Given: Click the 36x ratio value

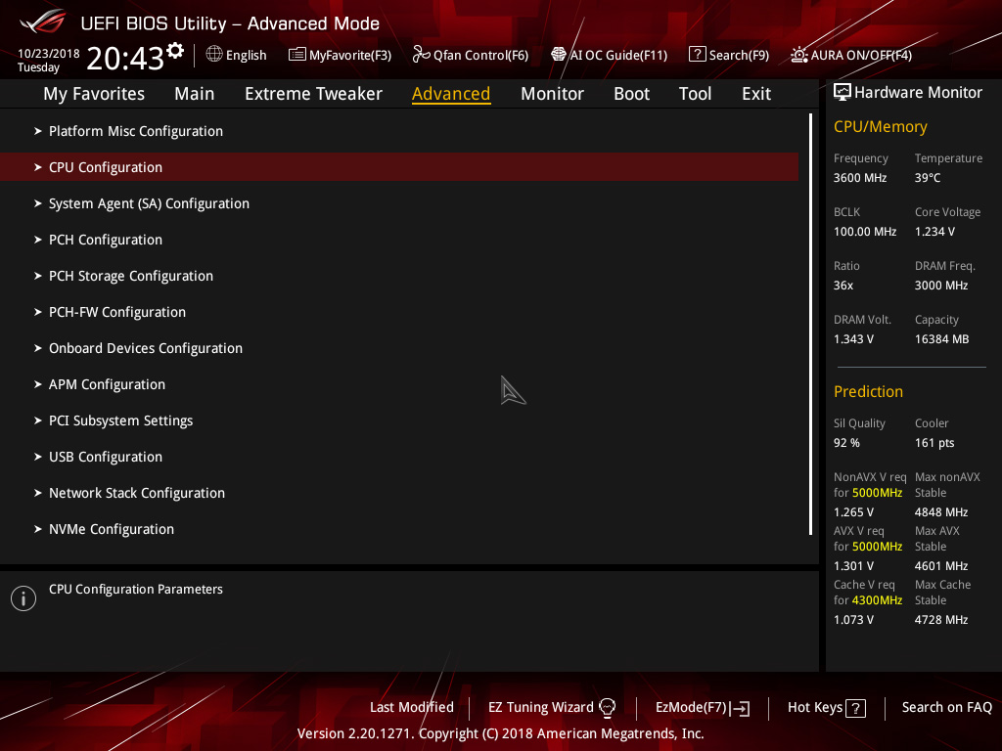Looking at the screenshot, I should point(843,286).
